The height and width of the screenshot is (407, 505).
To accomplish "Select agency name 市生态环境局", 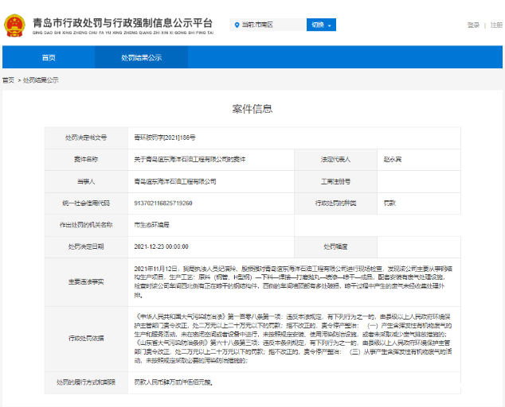I will pos(151,225).
